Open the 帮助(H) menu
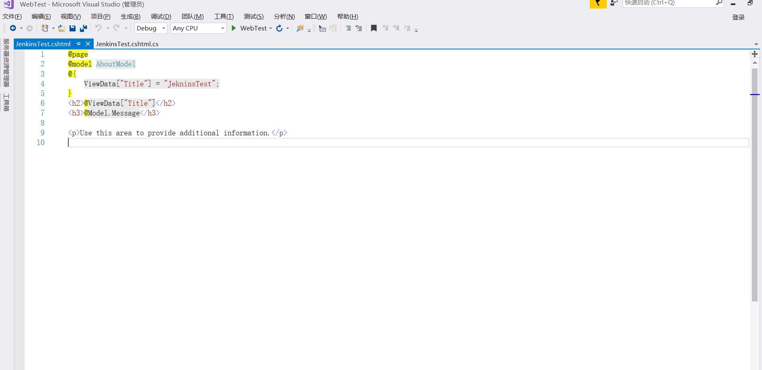The height and width of the screenshot is (370, 762). (x=348, y=17)
